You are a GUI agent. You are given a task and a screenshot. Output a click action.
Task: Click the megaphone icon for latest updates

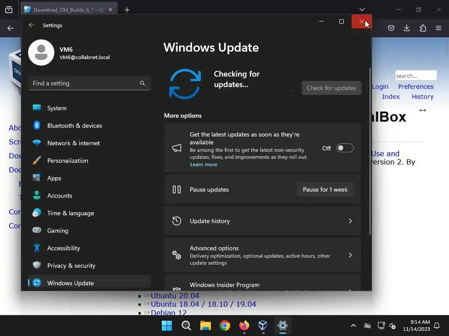point(177,148)
